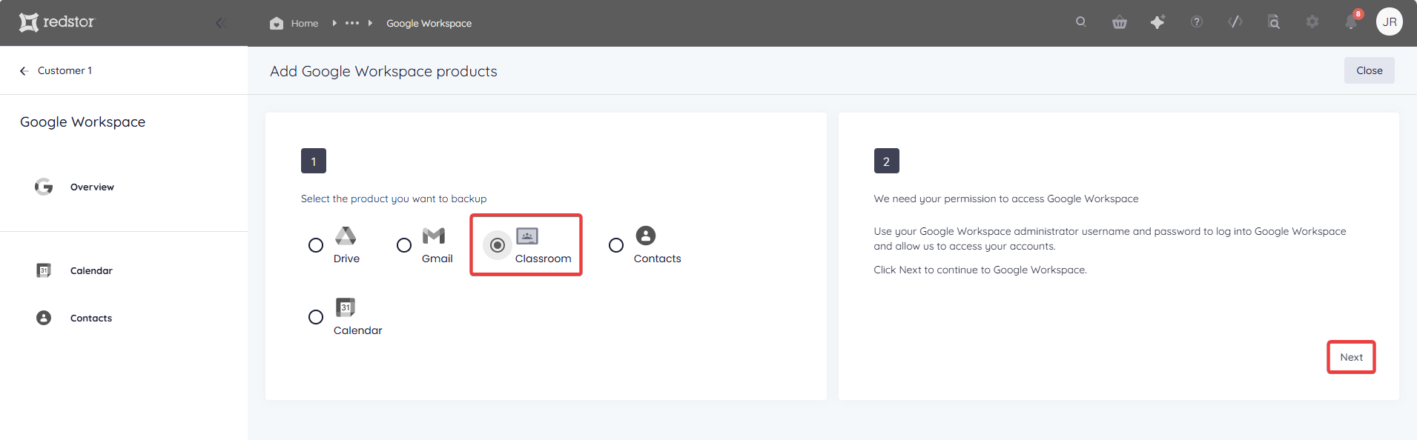
Task: Click the AI sparkle icon
Action: 1157,22
